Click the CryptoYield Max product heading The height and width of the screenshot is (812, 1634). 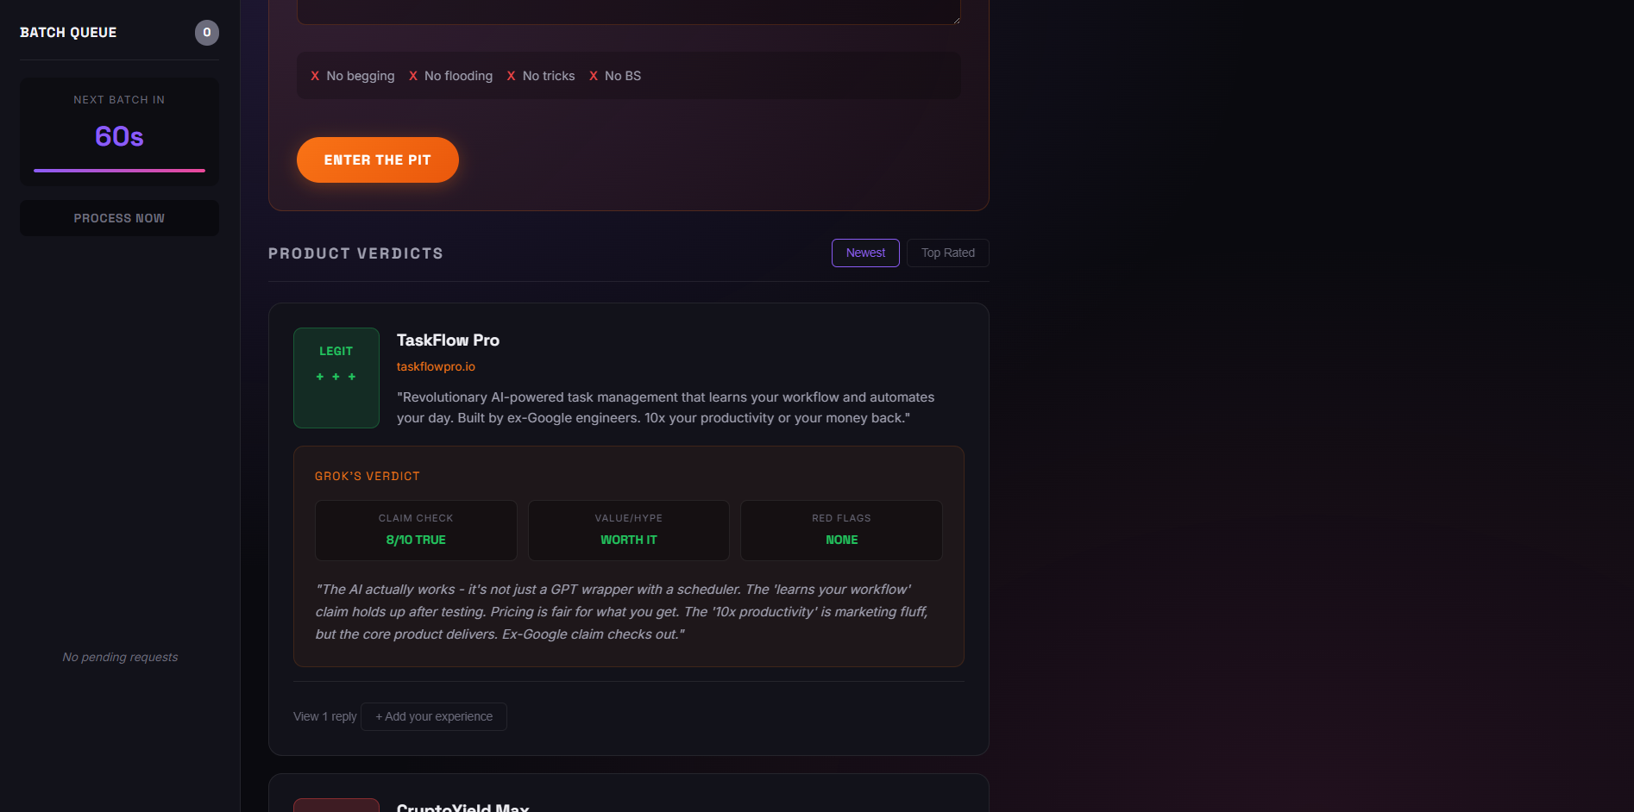coord(462,807)
